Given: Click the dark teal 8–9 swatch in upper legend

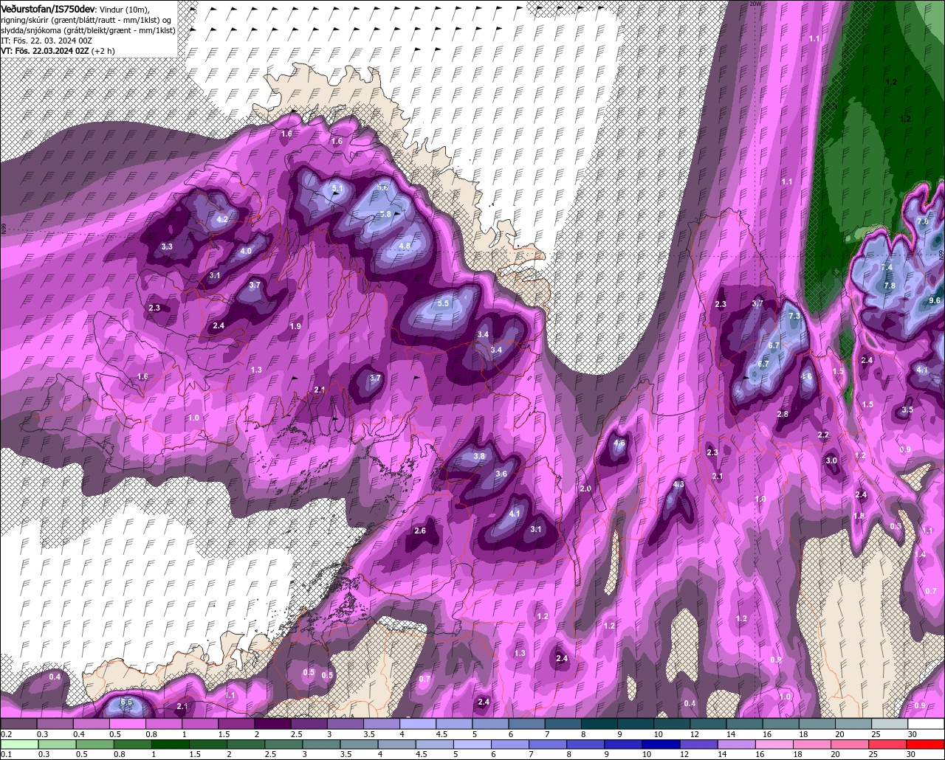Looking at the screenshot, I should click(600, 724).
